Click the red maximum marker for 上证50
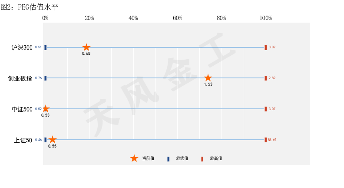Screen dimensions: 344x188 (x=265, y=140)
